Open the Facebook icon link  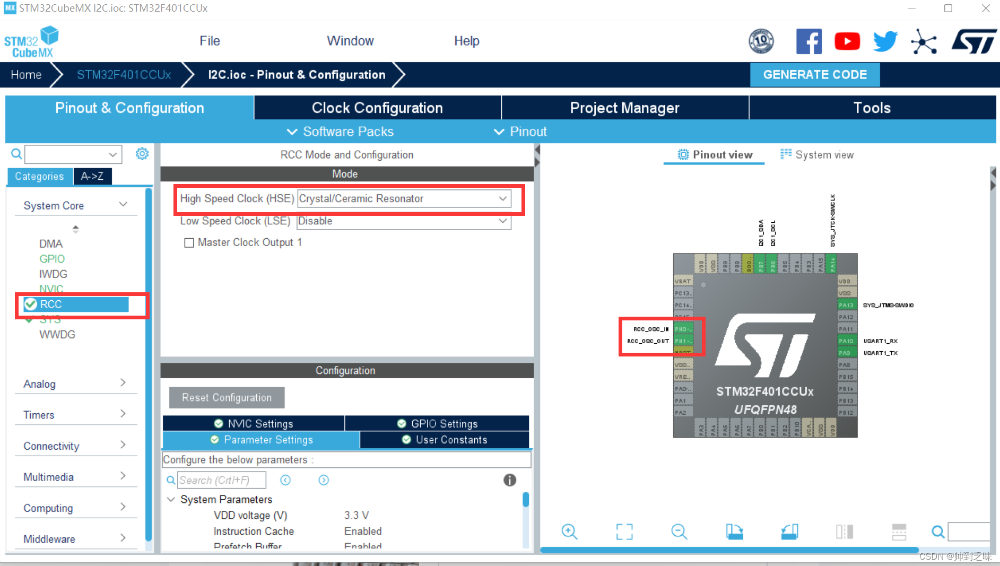point(809,41)
